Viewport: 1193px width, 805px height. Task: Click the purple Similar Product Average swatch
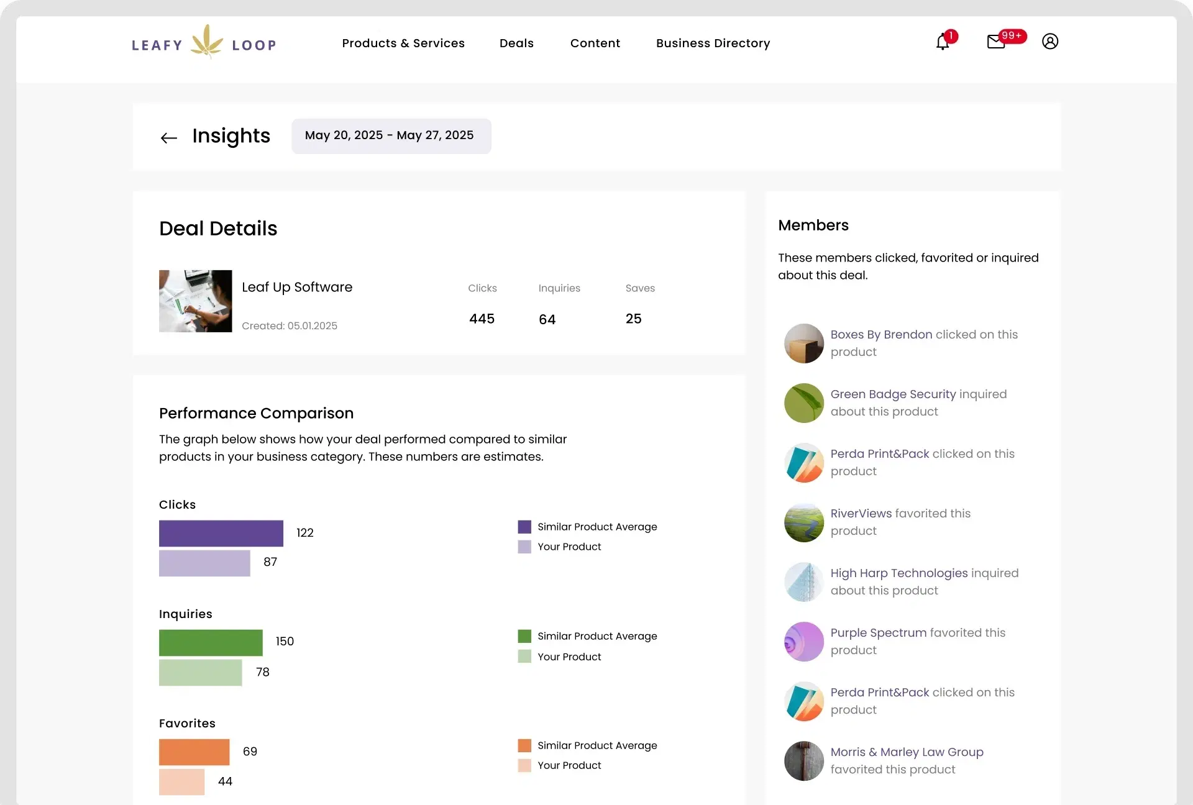[x=524, y=527]
